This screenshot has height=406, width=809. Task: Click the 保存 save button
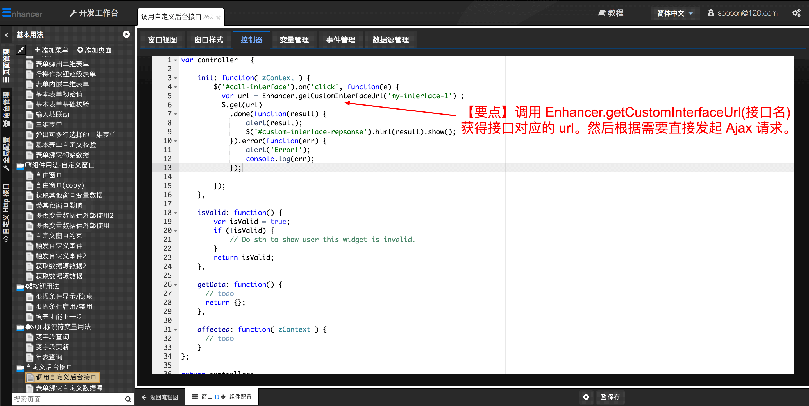click(610, 397)
